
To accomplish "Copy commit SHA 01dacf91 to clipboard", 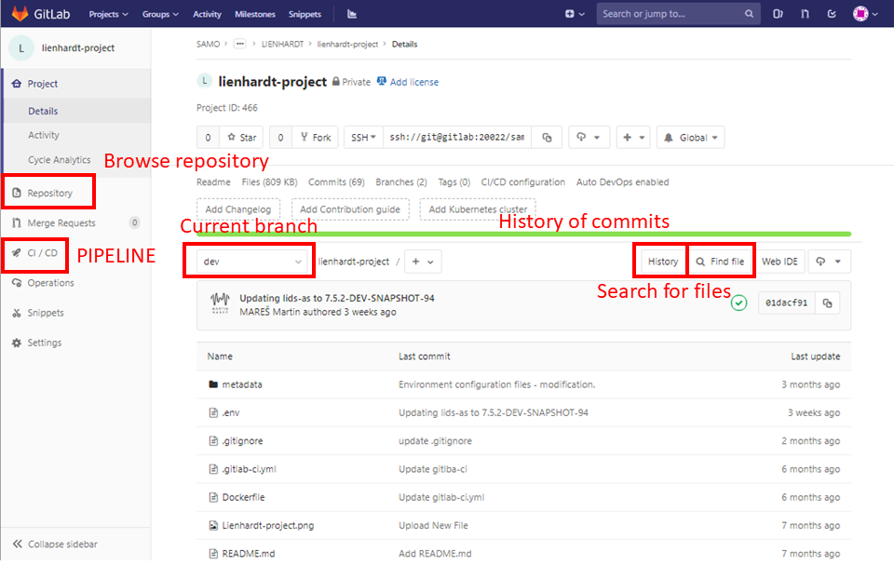I will tap(827, 303).
